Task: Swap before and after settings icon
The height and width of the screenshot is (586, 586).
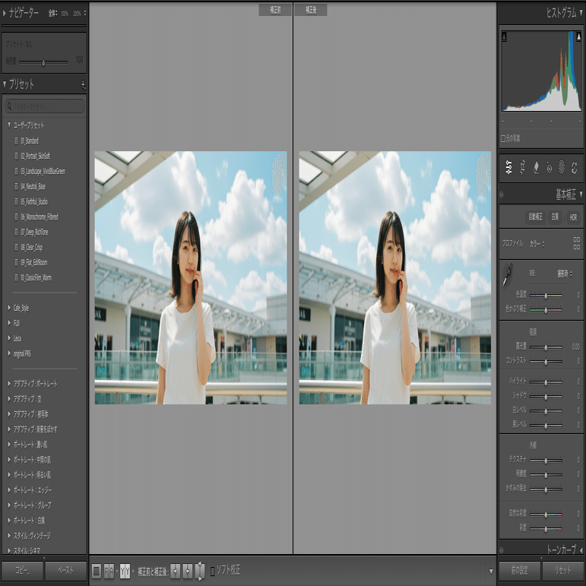Action: click(x=201, y=571)
